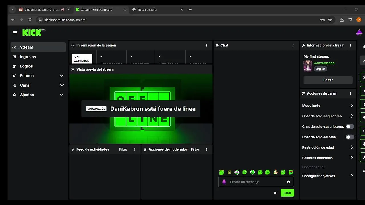This screenshot has width=365, height=205.
Task: Open Acciones de canal three-dot menu
Action: tap(351, 93)
